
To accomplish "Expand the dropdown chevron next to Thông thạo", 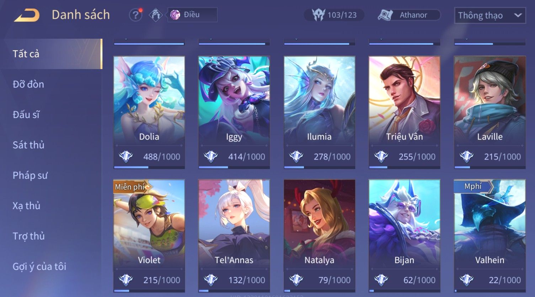I will [x=518, y=15].
